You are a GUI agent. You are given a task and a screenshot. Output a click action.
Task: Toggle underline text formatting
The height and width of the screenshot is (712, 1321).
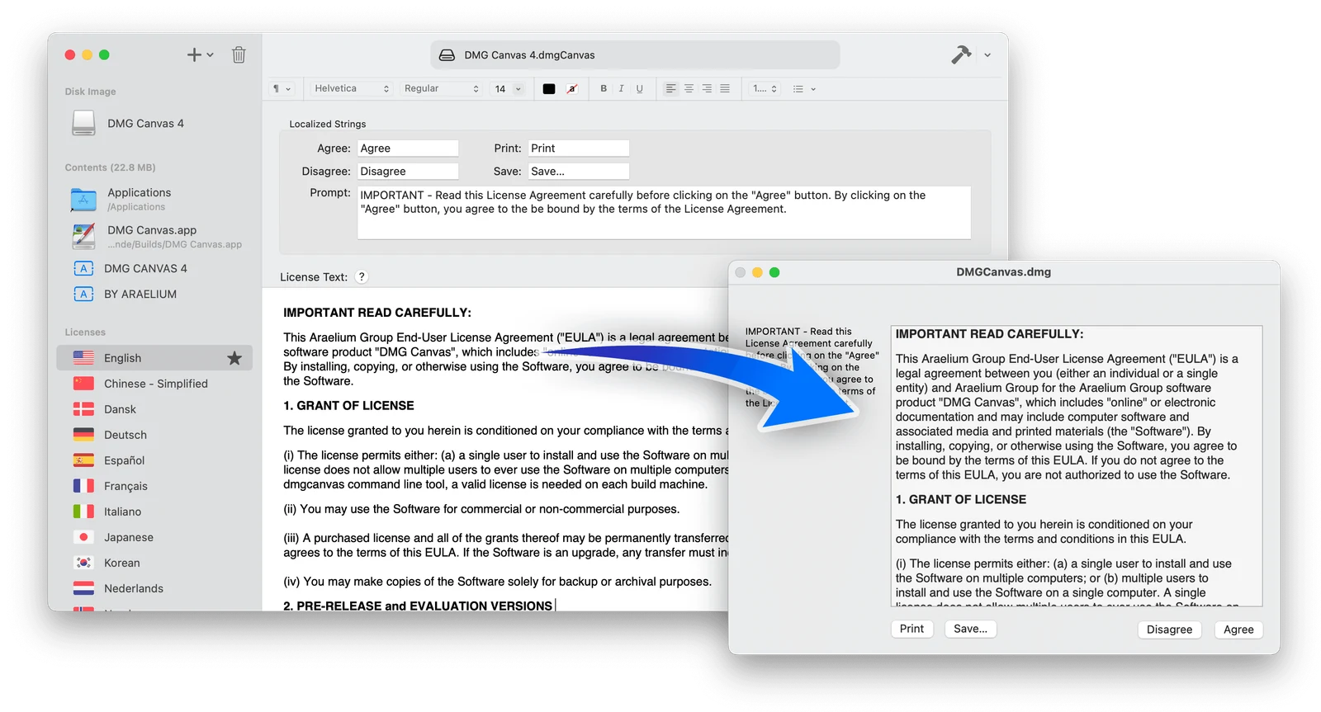click(x=639, y=88)
